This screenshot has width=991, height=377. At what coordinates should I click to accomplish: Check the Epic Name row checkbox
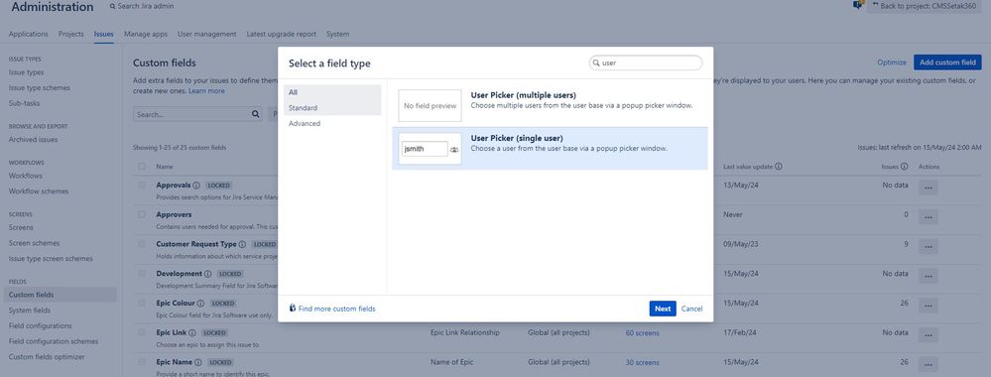(142, 362)
